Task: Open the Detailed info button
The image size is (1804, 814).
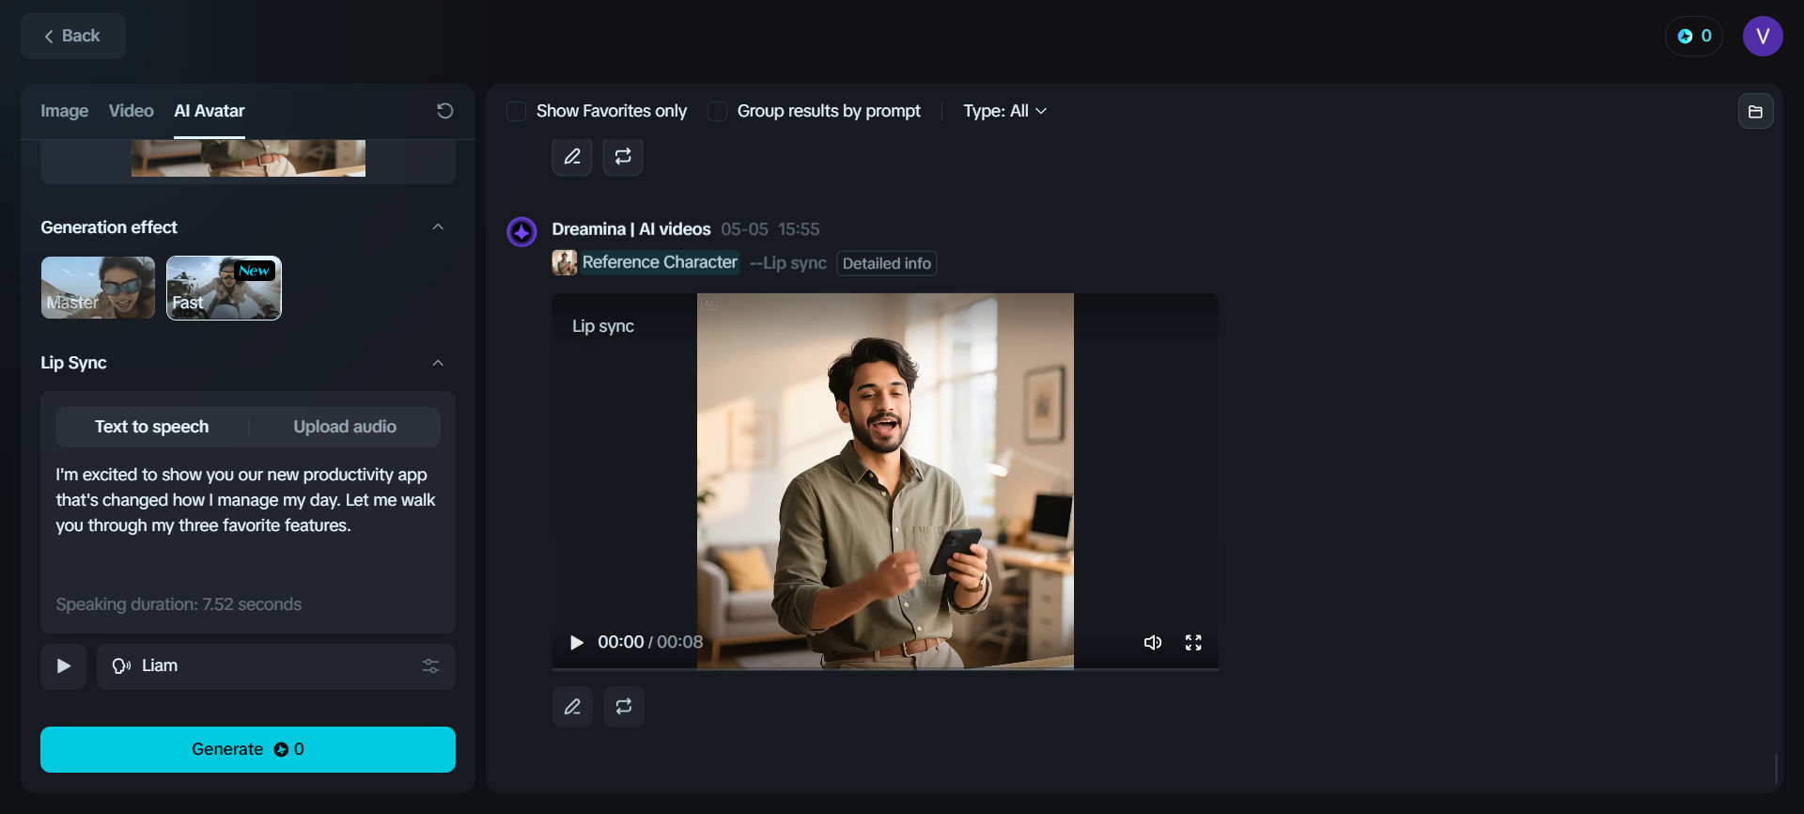Action: (887, 263)
